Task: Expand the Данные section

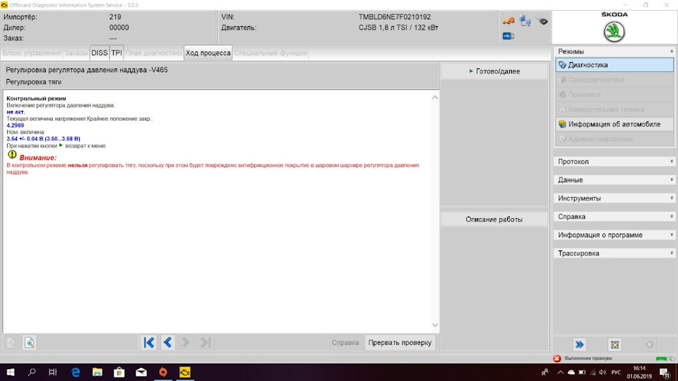Action: point(672,180)
